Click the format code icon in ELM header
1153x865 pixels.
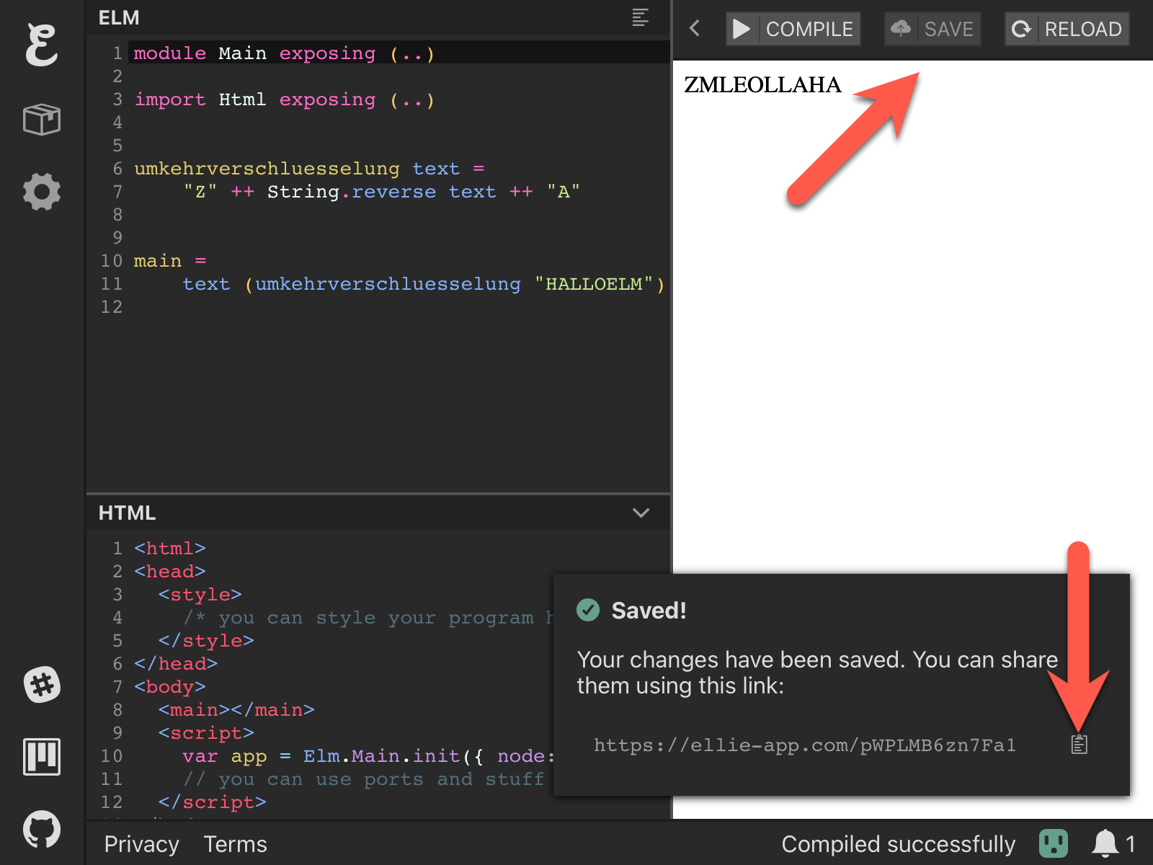click(640, 17)
